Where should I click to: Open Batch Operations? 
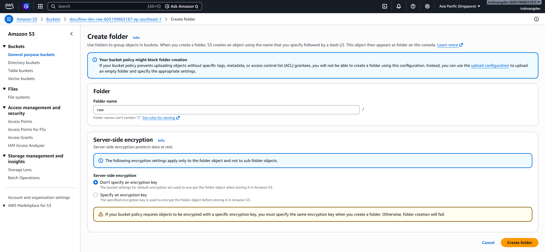pos(24,178)
